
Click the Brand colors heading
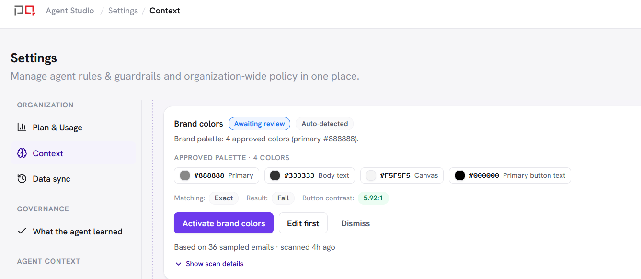point(199,124)
